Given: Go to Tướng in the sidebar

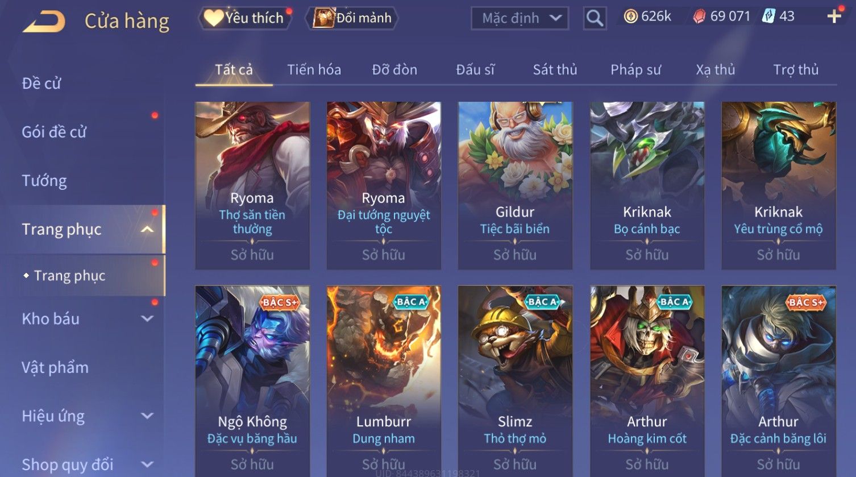Looking at the screenshot, I should tap(44, 181).
